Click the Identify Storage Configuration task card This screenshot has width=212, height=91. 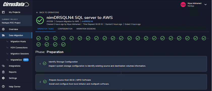coord(121,64)
